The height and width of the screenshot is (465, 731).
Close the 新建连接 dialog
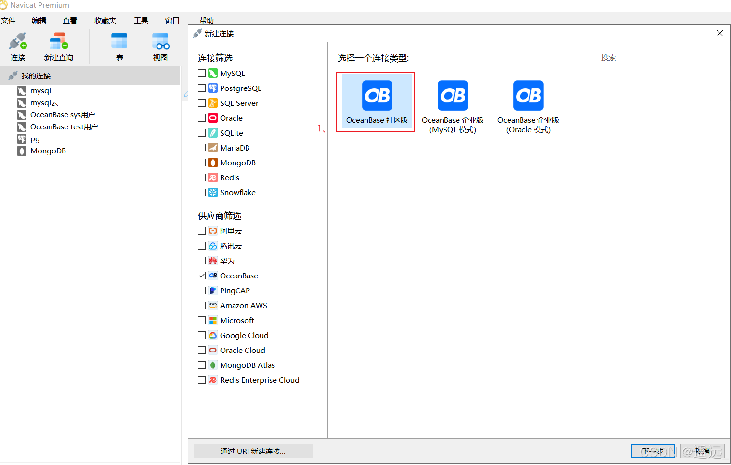tap(720, 33)
